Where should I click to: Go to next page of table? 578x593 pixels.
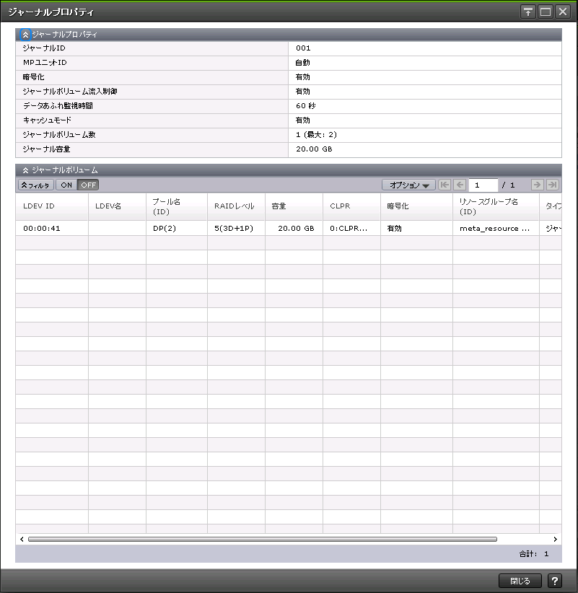click(537, 185)
